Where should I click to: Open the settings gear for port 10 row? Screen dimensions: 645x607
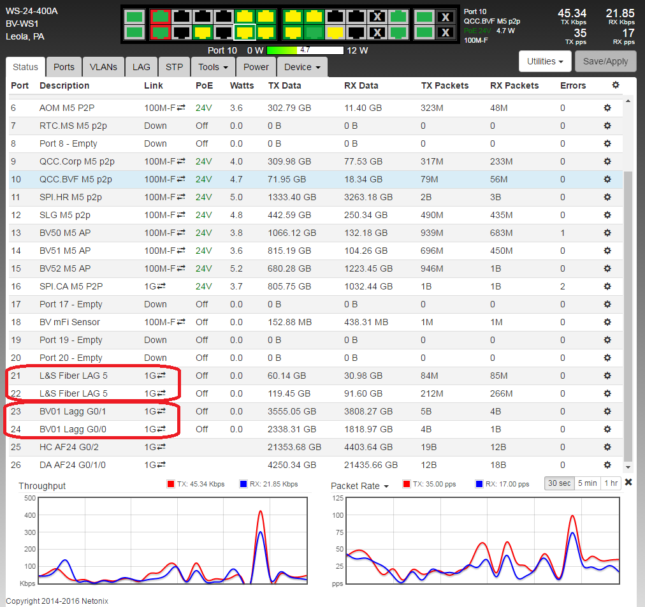(607, 179)
